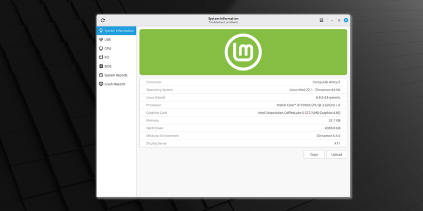Click the hard drives value '4000.8 GB'
Viewport: 423px width, 211px height.
(332, 128)
